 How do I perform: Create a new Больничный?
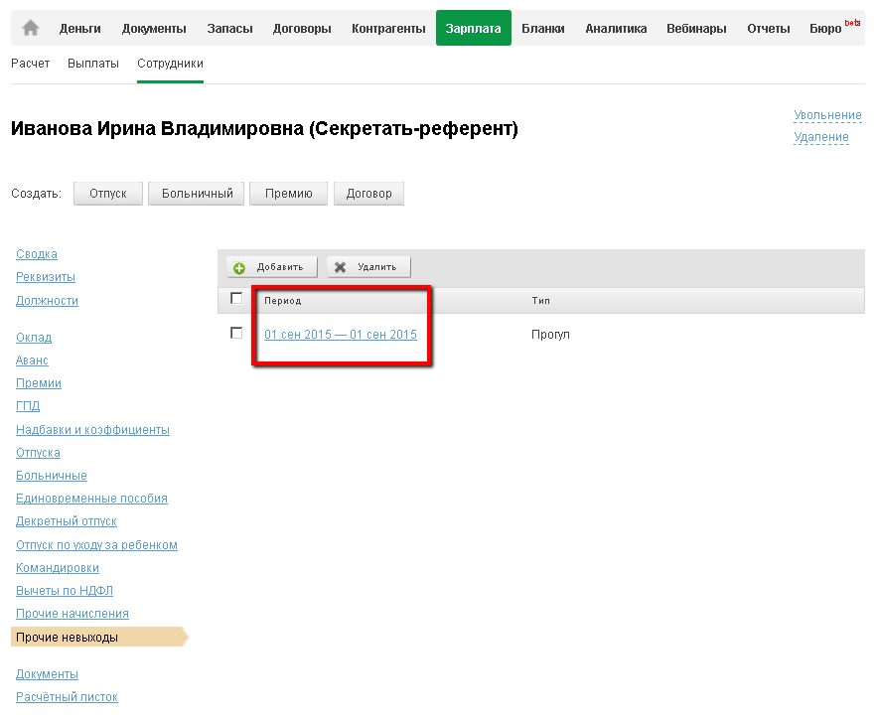click(x=197, y=193)
